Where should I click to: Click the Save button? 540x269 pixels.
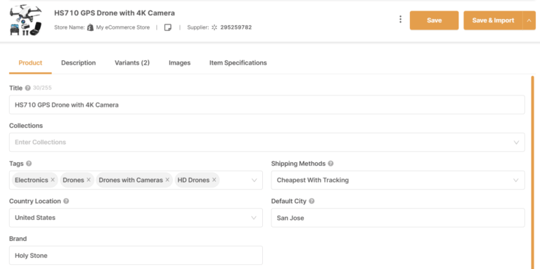[434, 20]
